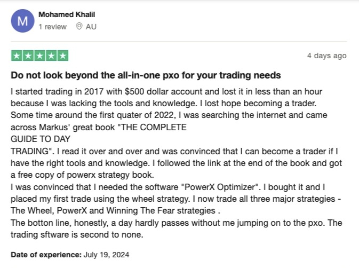This screenshot has height=268, width=359.
Task: Click the review's first paragraph mentioning $500
Action: click(x=166, y=97)
